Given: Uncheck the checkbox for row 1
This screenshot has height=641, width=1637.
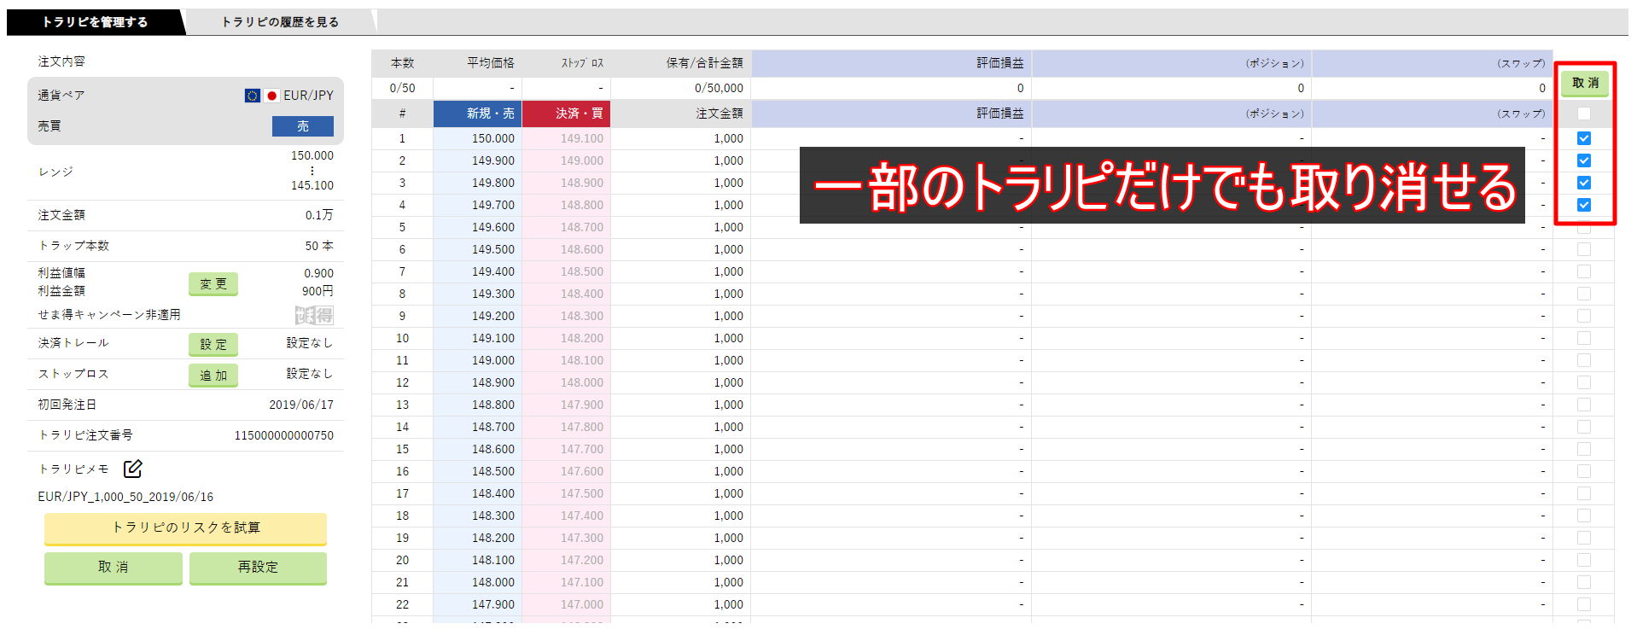Looking at the screenshot, I should [x=1584, y=138].
